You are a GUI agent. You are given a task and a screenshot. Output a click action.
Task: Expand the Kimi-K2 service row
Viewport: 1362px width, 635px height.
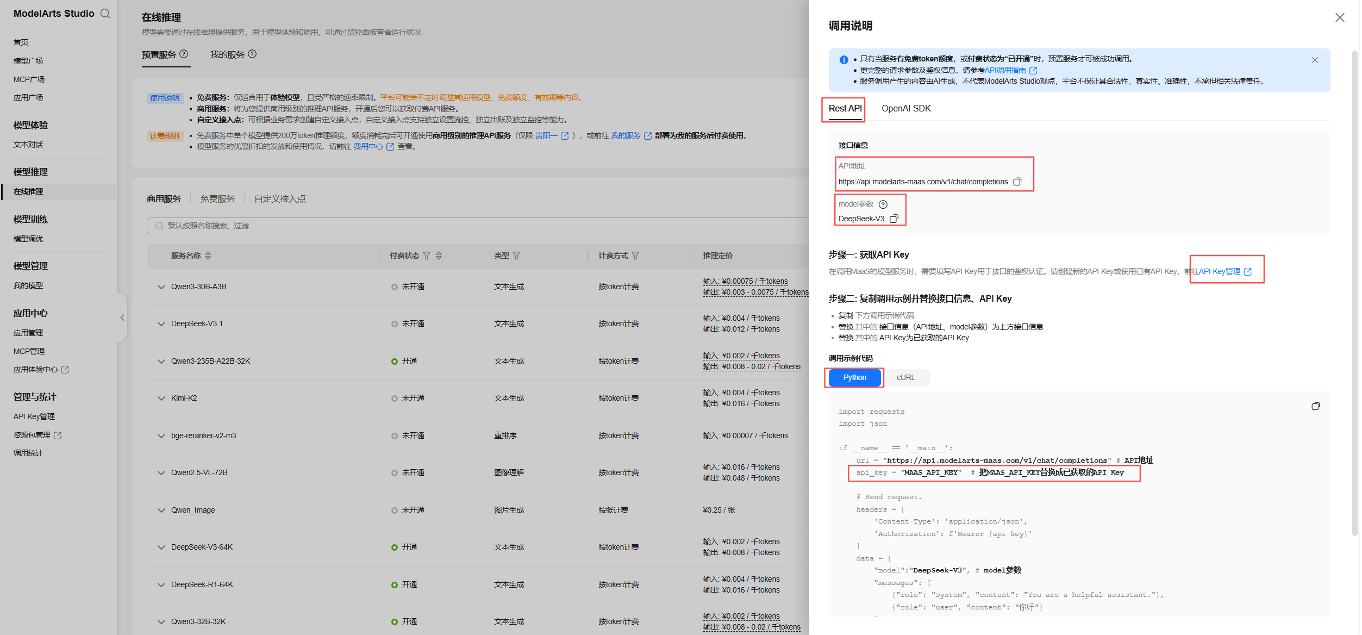pyautogui.click(x=161, y=399)
